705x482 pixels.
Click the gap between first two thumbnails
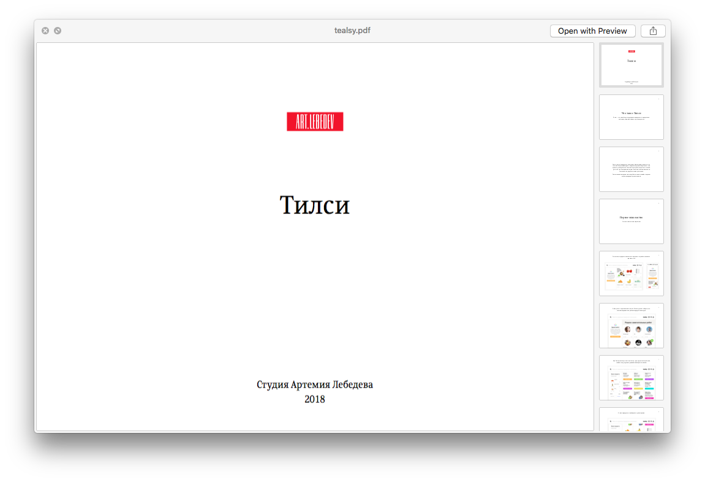tap(631, 91)
